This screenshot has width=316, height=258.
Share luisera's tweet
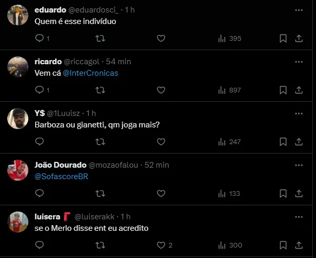click(299, 245)
